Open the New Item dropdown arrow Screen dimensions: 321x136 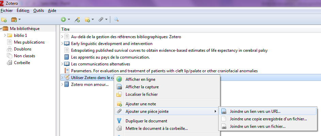click(x=69, y=20)
